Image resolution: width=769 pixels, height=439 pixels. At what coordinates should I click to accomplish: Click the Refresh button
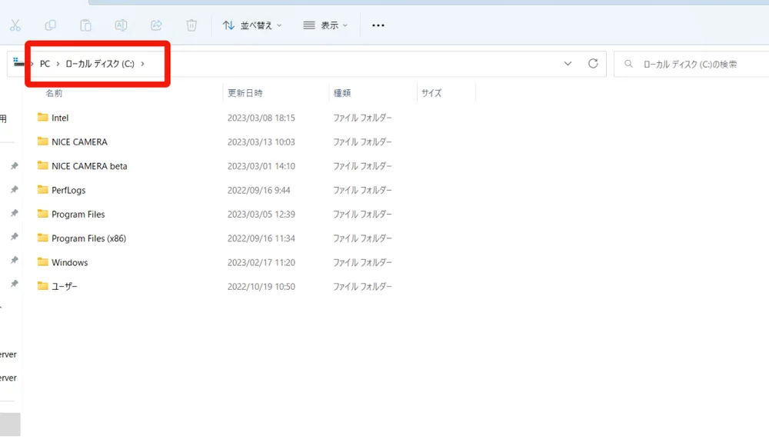coord(593,63)
